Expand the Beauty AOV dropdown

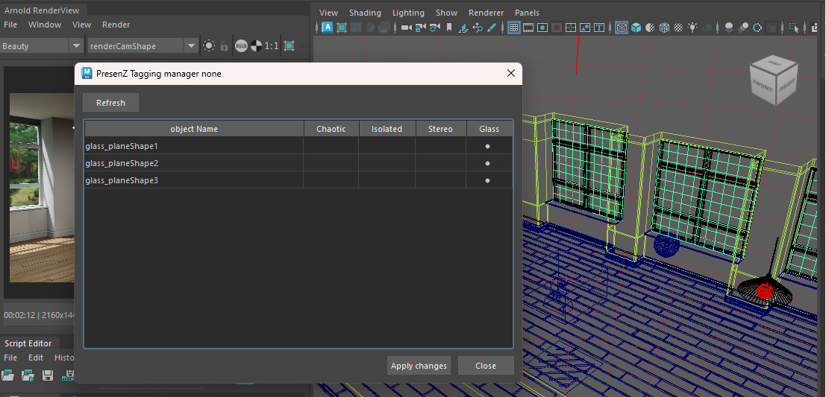click(76, 46)
